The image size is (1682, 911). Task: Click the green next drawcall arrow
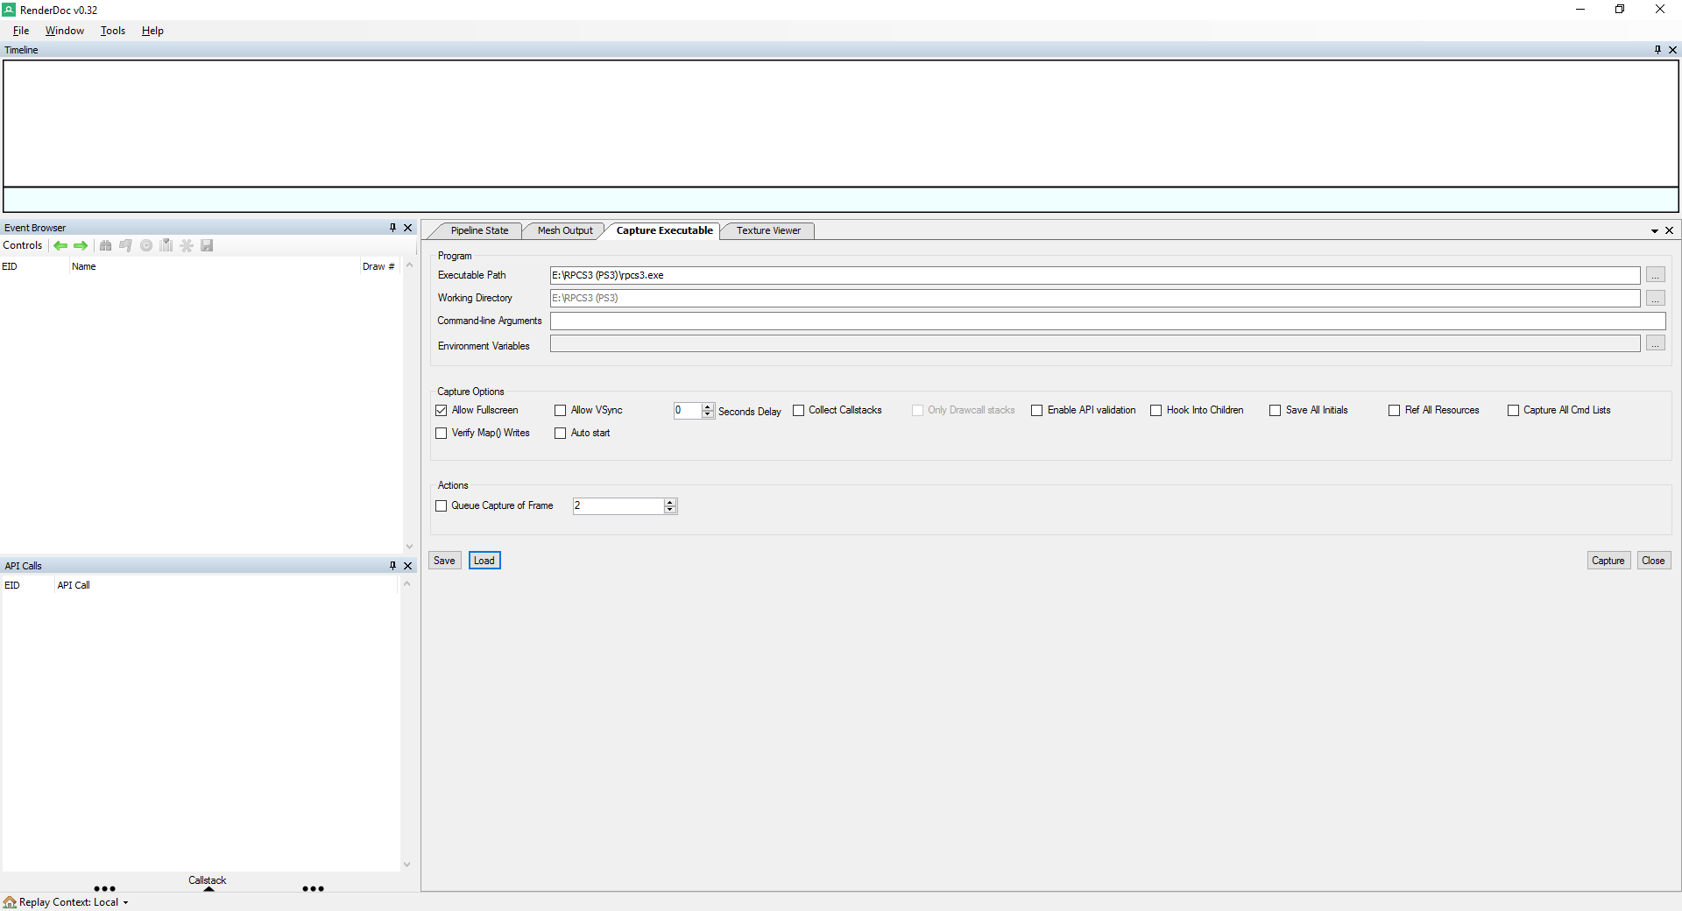click(81, 246)
